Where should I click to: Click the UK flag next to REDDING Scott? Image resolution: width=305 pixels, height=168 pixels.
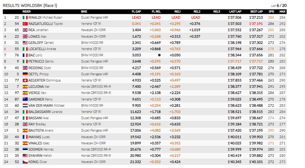coord(25,68)
